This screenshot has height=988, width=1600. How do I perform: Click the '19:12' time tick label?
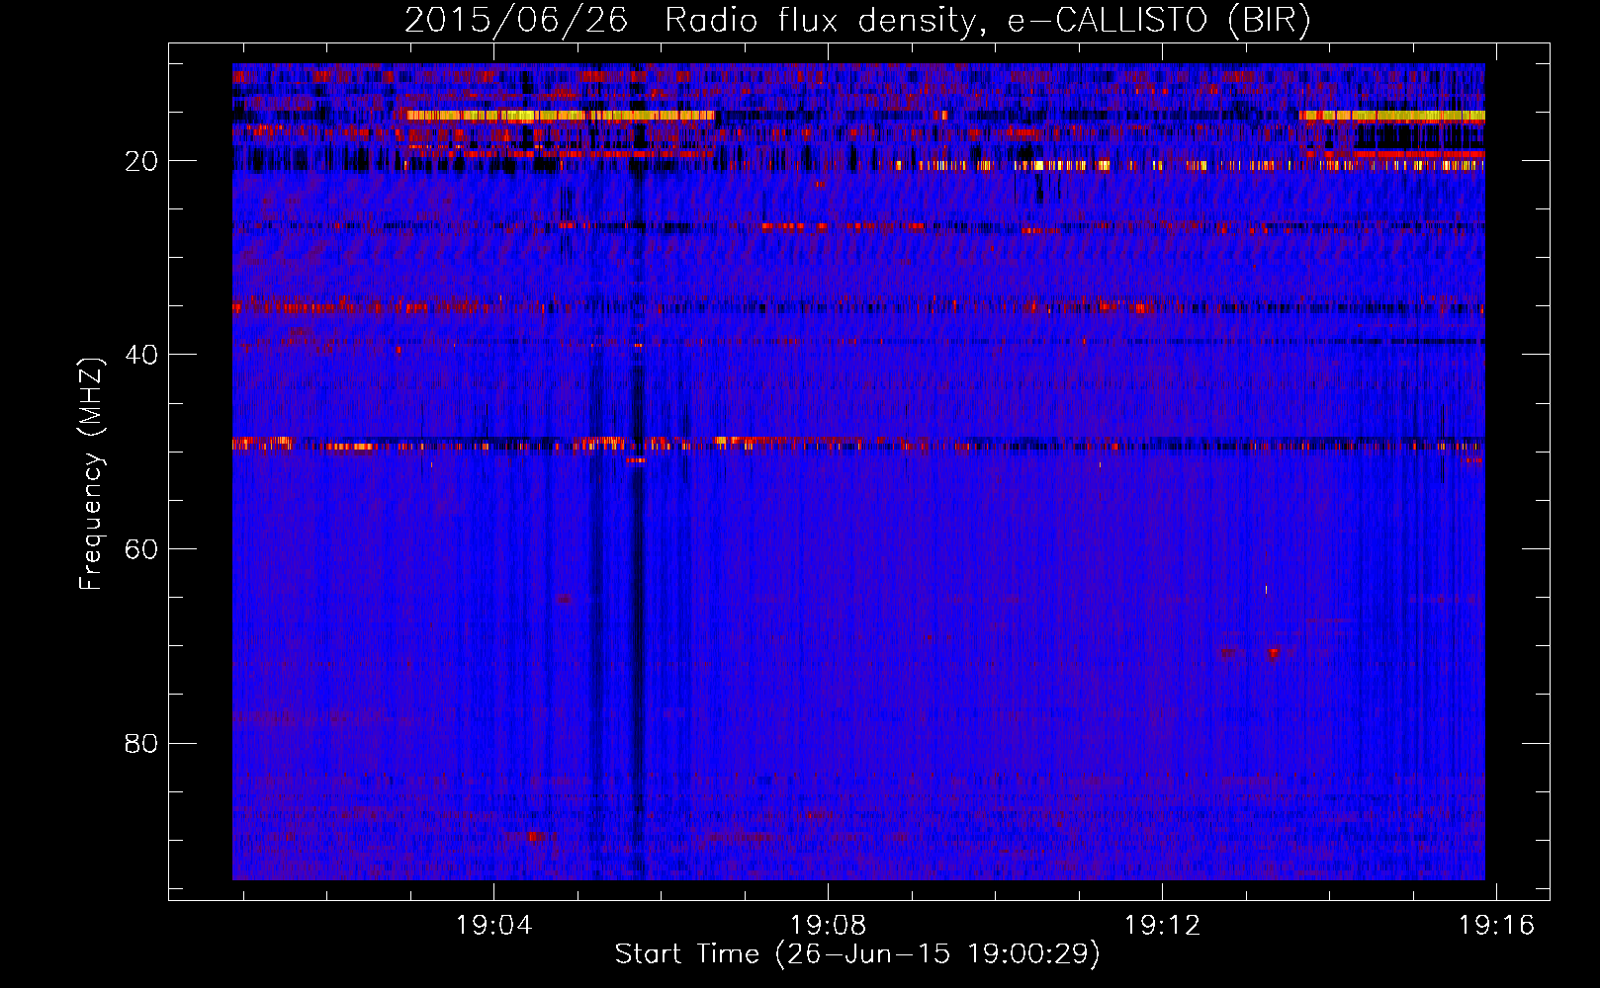click(1162, 925)
